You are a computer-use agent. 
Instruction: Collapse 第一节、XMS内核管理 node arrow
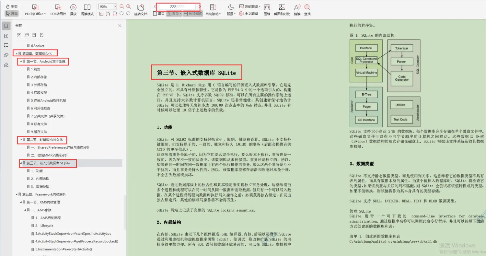coord(21,202)
